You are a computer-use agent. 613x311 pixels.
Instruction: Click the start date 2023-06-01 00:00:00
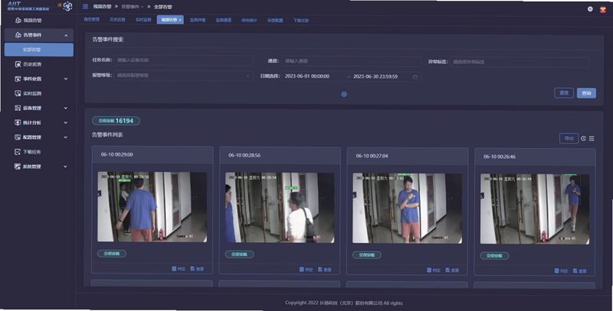click(307, 76)
